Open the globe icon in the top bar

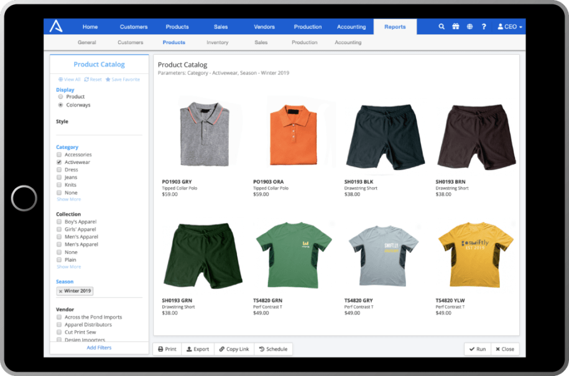[x=470, y=27]
